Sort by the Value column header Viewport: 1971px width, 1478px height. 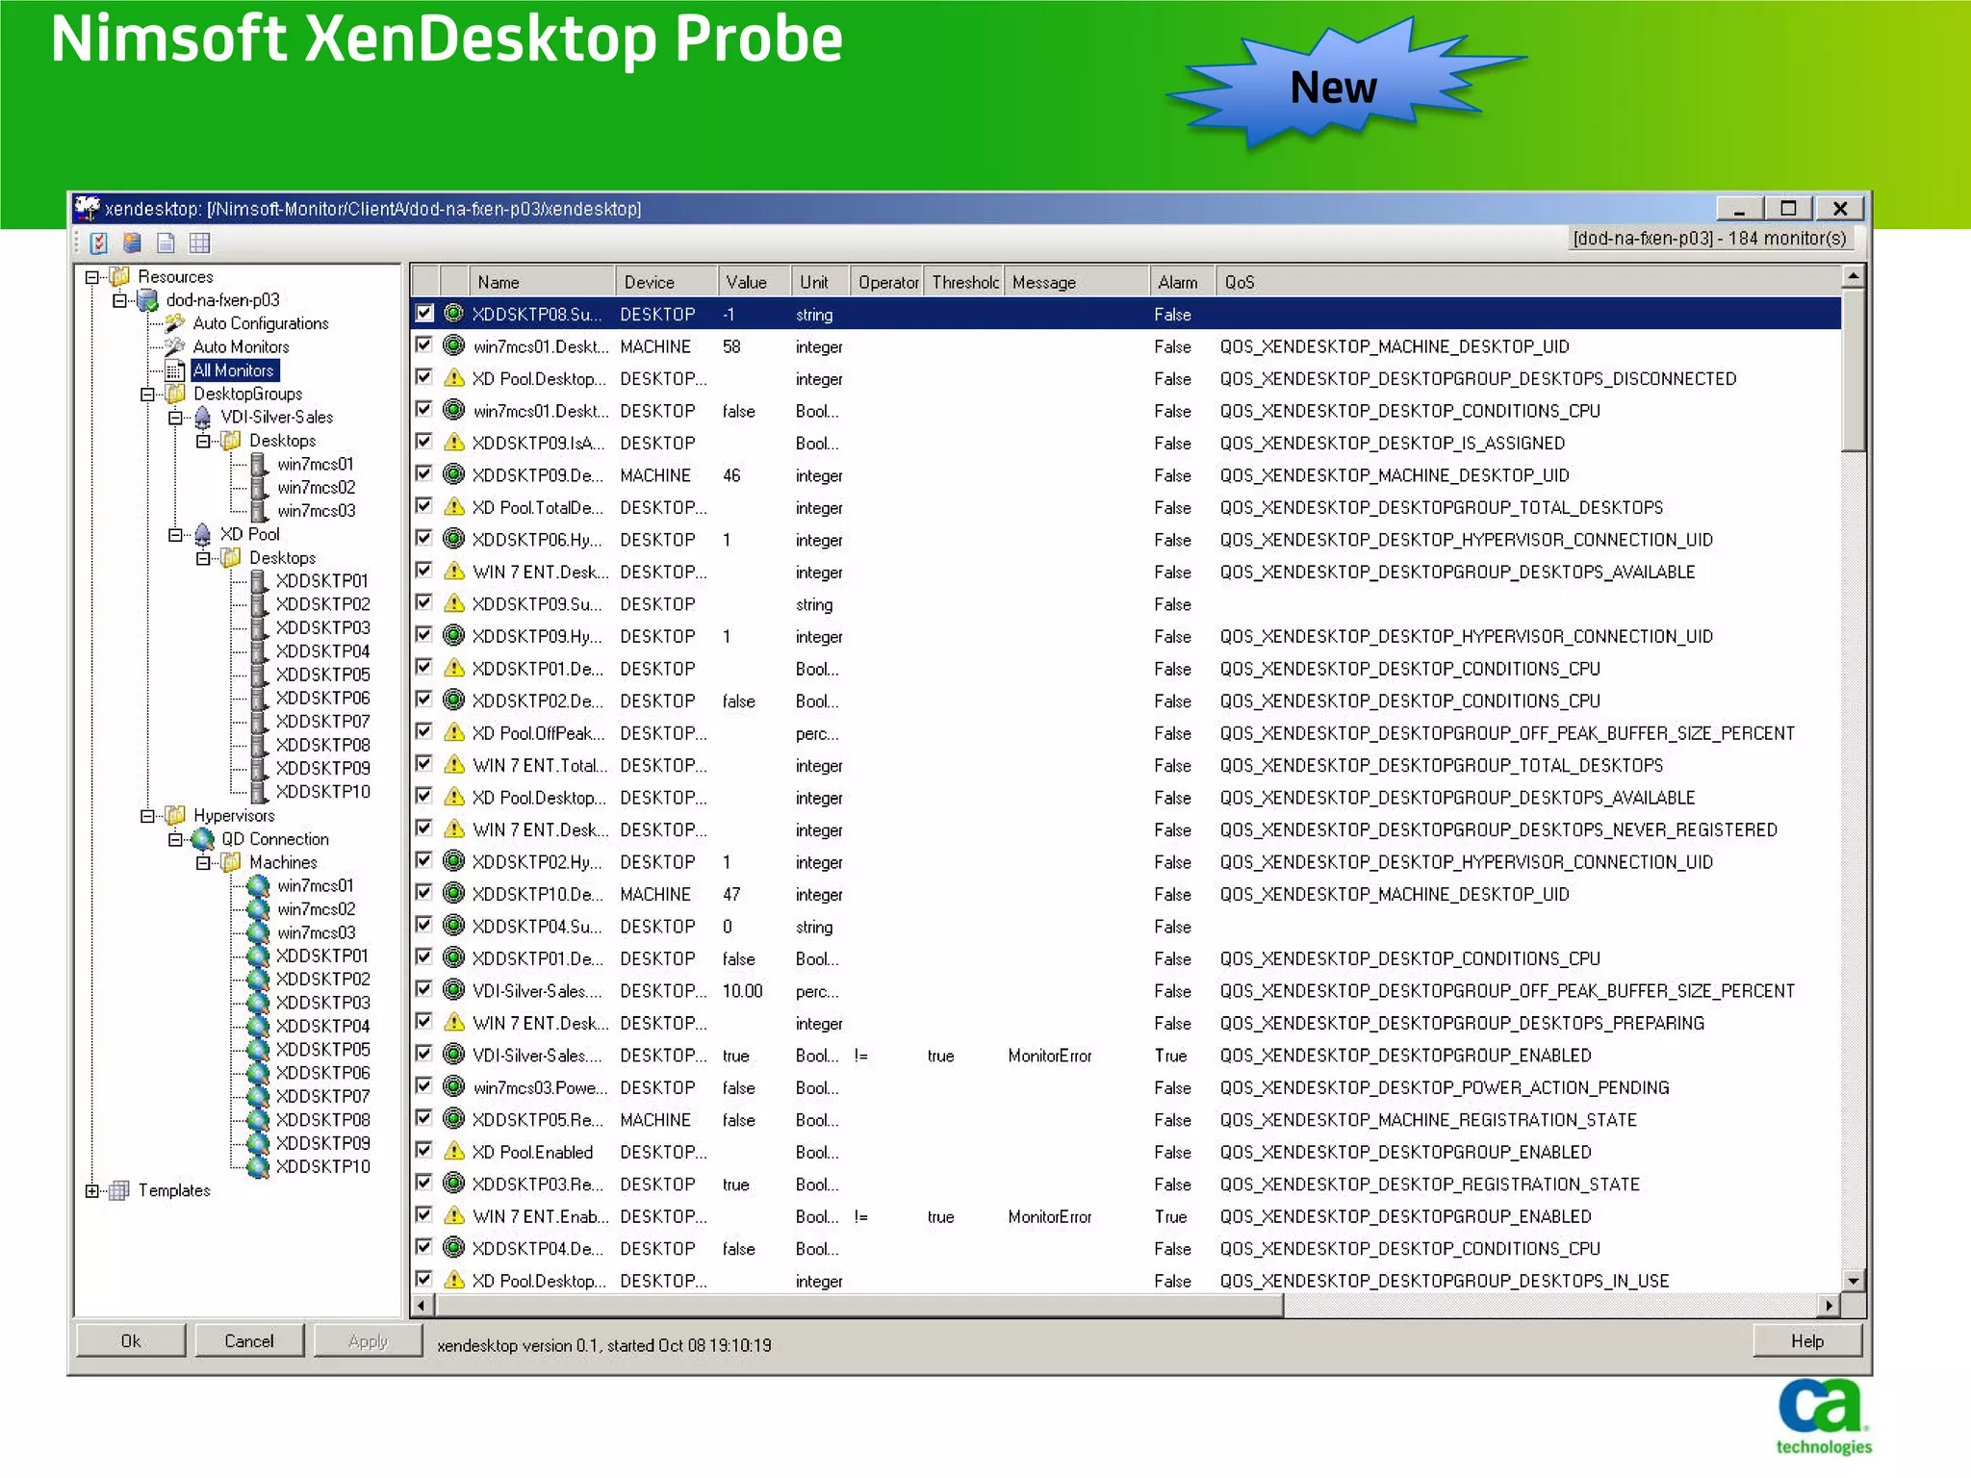(755, 282)
